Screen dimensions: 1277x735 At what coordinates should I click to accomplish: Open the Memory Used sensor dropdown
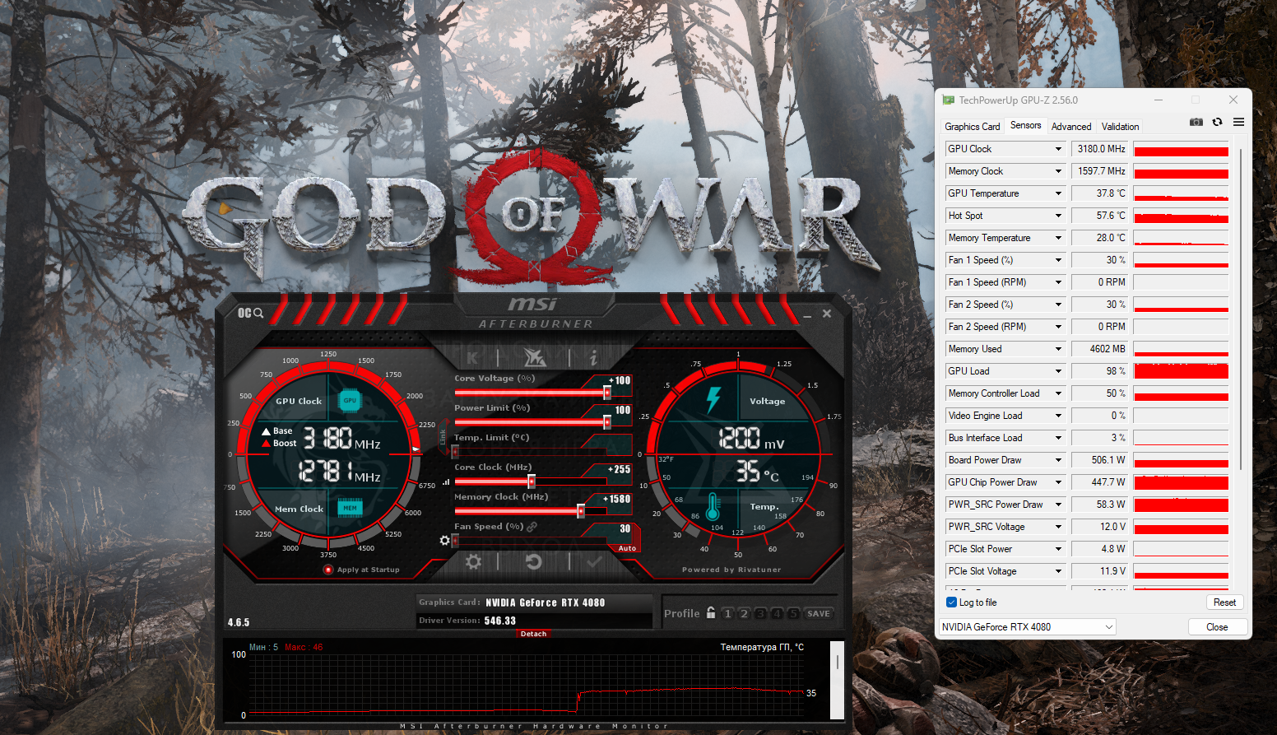pyautogui.click(x=1058, y=349)
